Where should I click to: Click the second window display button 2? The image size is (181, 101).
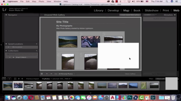click(x=9, y=79)
